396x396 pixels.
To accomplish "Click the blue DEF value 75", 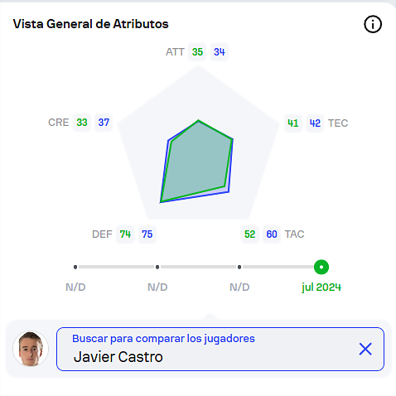I will [x=147, y=234].
